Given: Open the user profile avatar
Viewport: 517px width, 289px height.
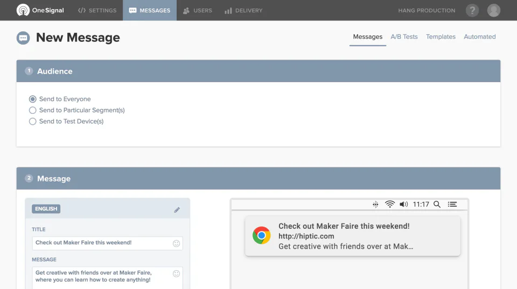Looking at the screenshot, I should (x=493, y=10).
